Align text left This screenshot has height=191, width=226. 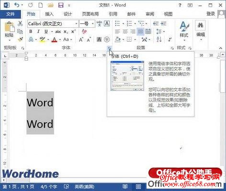[x=117, y=32]
